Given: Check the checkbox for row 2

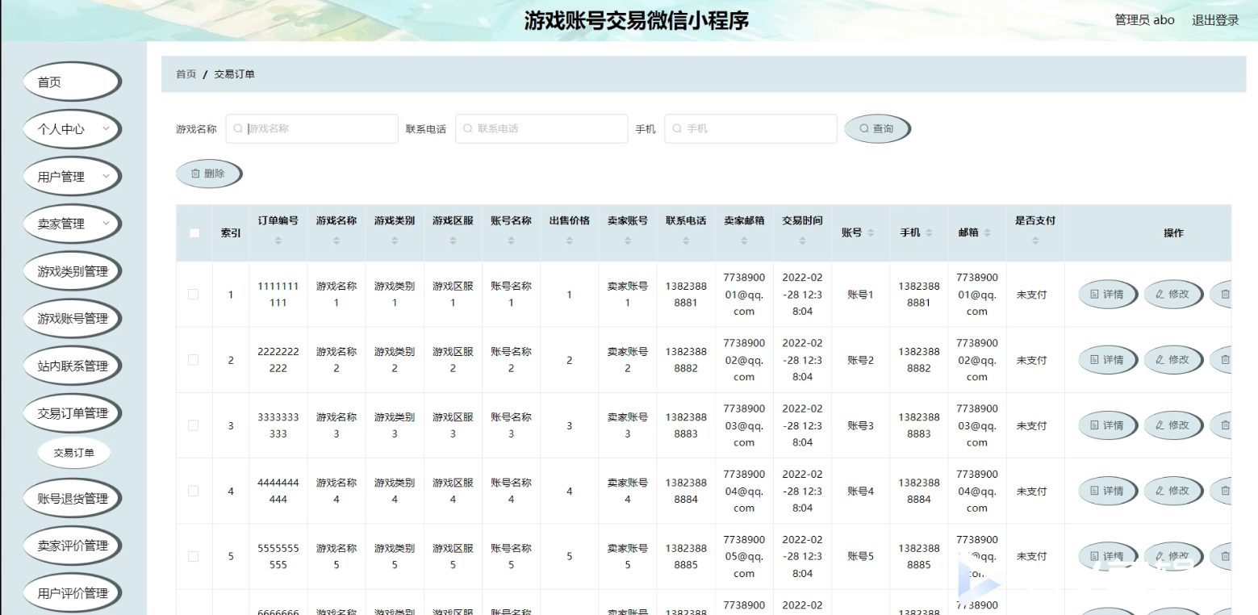Looking at the screenshot, I should pyautogui.click(x=194, y=360).
